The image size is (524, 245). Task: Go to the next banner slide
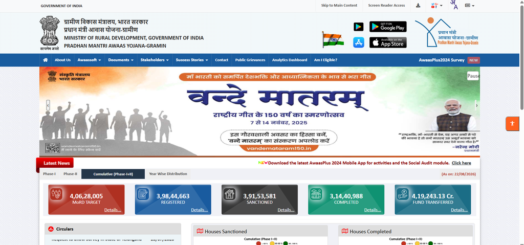coord(476,105)
